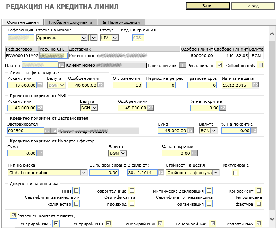Click the Референция input field
277x228 pixels.
pyautogui.click(x=21, y=38)
